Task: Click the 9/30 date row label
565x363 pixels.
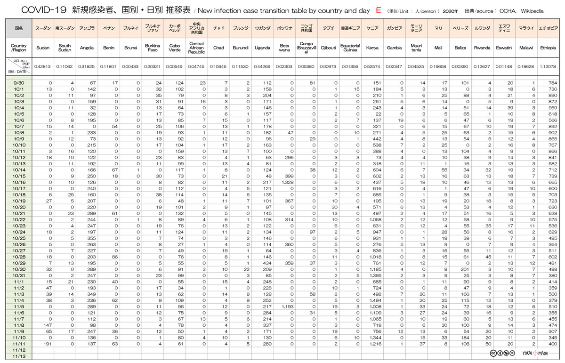Action: point(19,83)
